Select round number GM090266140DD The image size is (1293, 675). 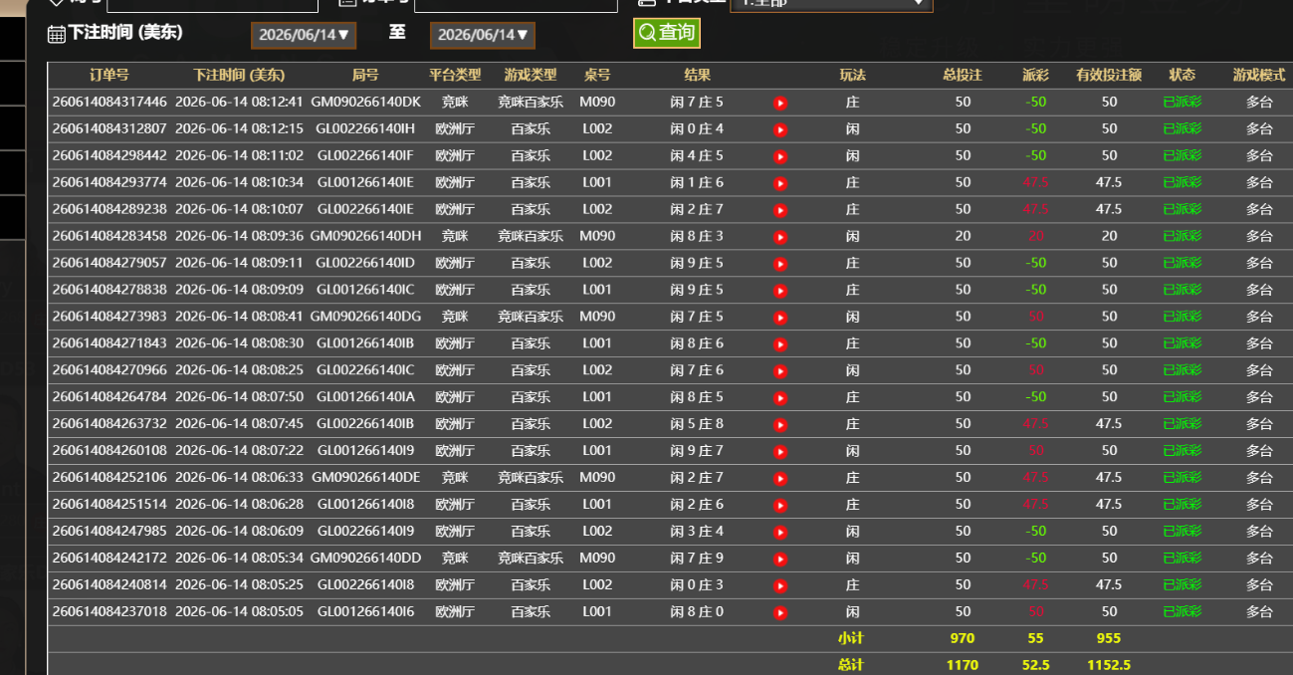[x=365, y=558]
